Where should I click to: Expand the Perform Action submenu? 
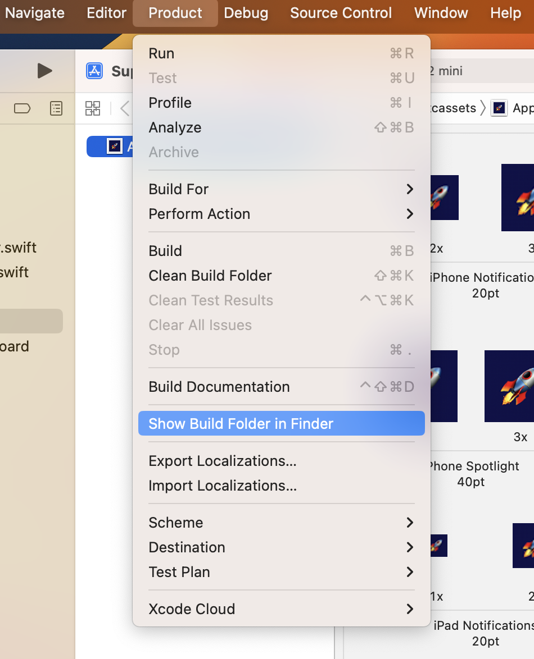tap(281, 214)
